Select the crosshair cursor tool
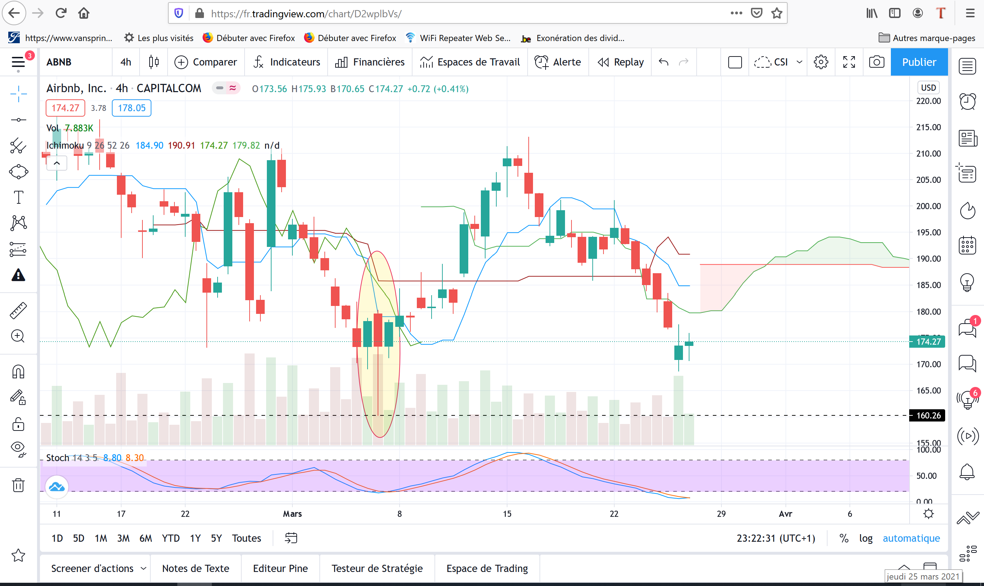The image size is (984, 586). pyautogui.click(x=19, y=94)
